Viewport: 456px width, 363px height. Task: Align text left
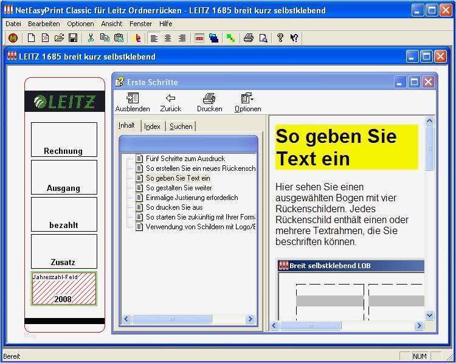coord(154,38)
